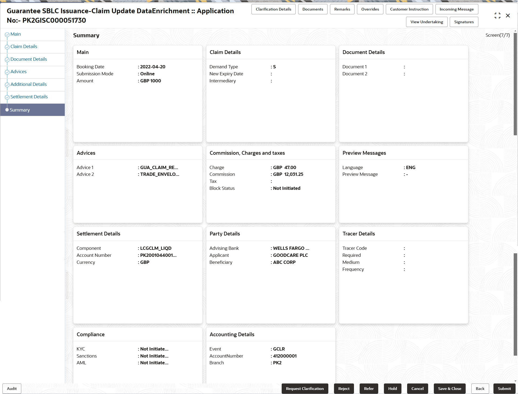Click the Advices step checkmark icon

pos(7,72)
